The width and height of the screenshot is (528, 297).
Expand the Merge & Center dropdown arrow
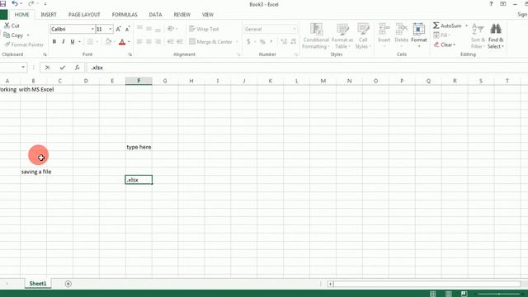point(237,42)
